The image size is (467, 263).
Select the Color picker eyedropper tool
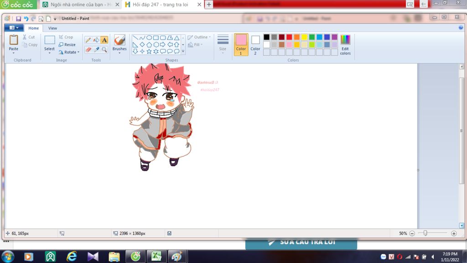96,49
